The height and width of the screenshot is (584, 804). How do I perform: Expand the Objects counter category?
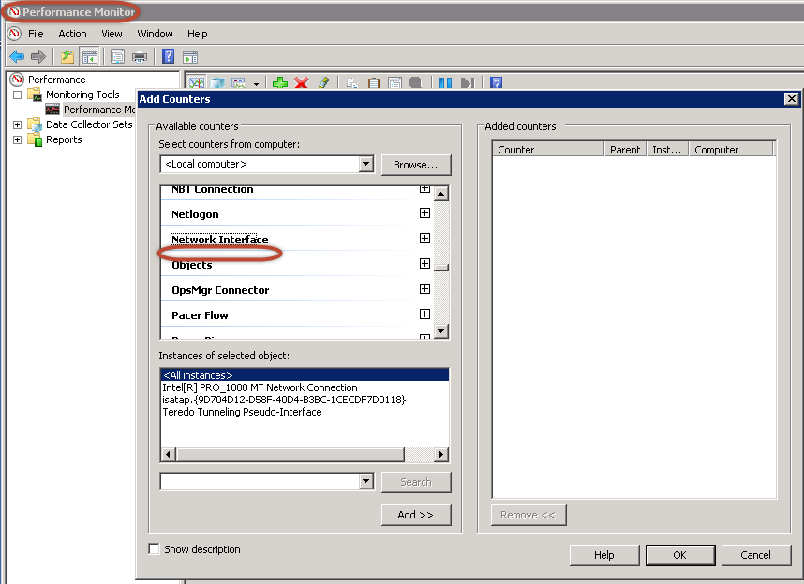tap(424, 263)
